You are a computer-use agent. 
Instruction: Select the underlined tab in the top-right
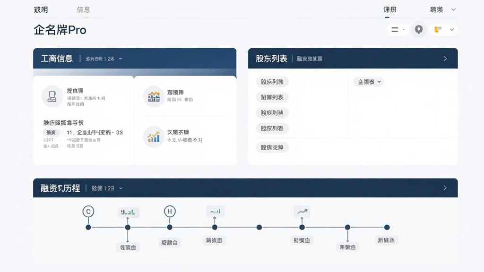pos(389,9)
